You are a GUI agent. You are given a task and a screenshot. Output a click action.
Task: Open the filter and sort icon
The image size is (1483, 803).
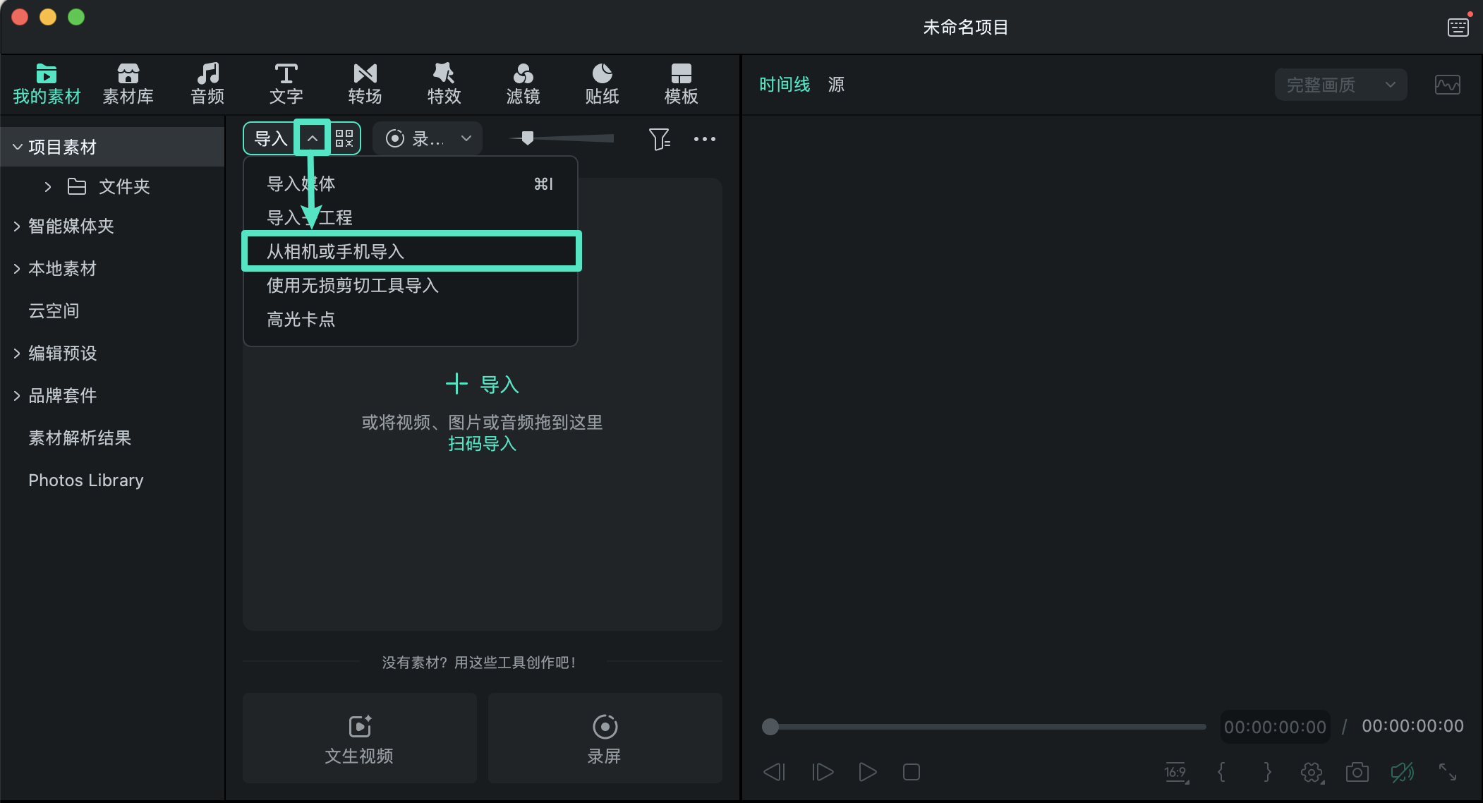[x=659, y=139]
